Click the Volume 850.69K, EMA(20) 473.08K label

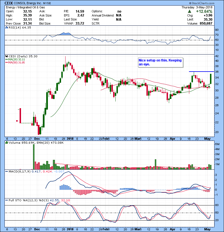(x=36, y=143)
